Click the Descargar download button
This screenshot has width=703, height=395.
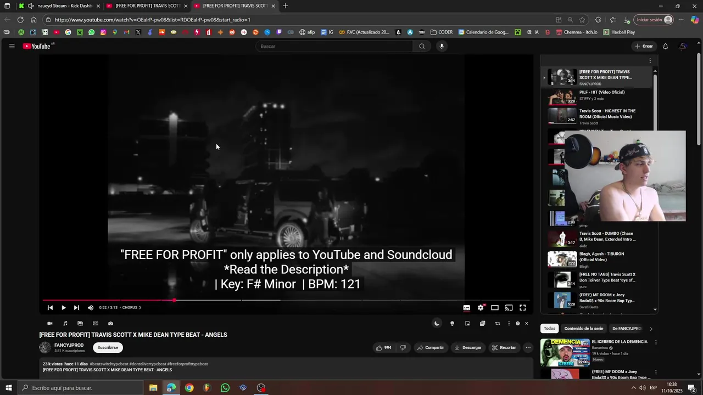468,347
